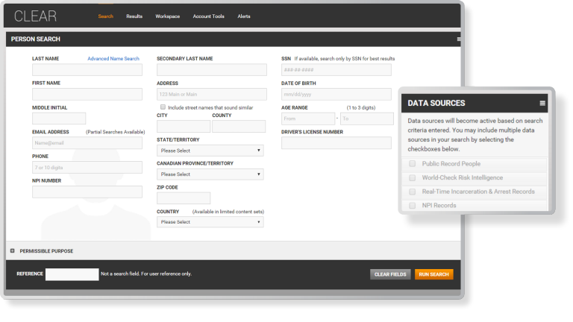Open Account Tools in the navigation bar

pos(208,16)
